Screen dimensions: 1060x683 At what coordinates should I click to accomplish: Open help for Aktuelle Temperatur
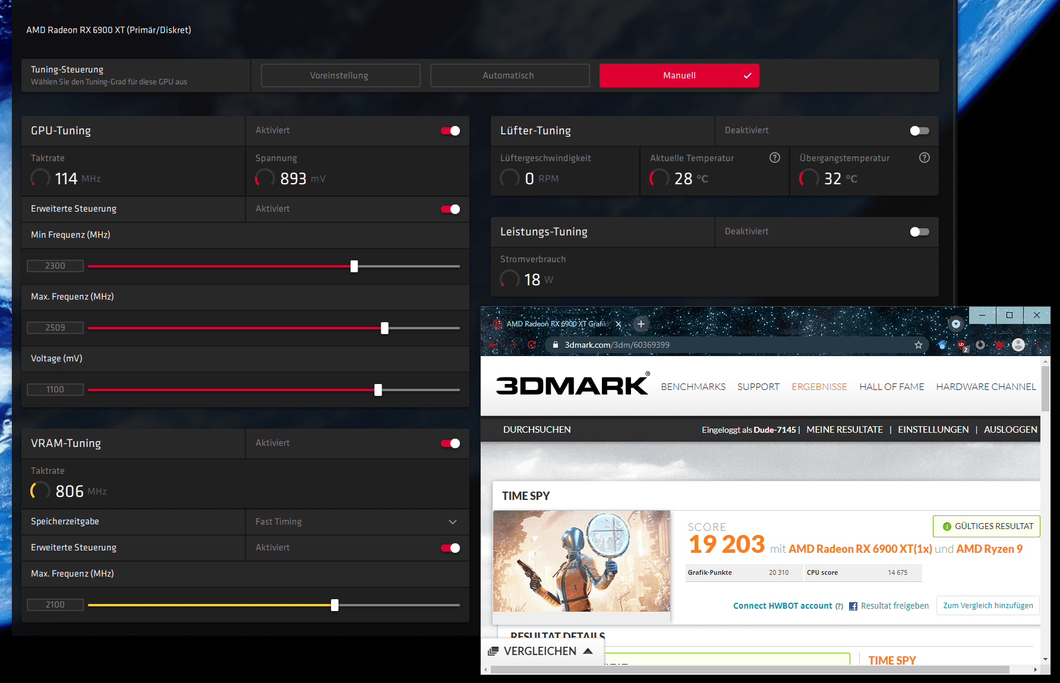click(x=775, y=158)
